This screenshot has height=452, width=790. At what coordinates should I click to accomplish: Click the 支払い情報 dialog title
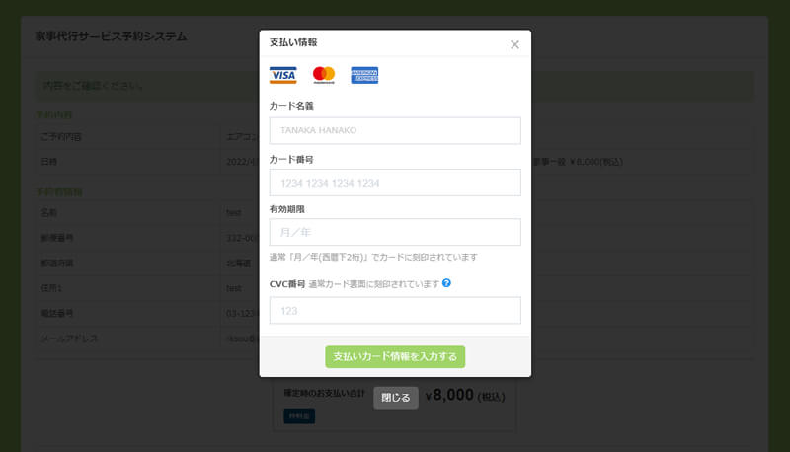[293, 43]
